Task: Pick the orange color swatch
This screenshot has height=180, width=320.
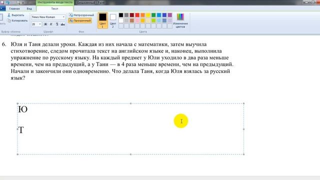Action: pyautogui.click(x=142, y=15)
